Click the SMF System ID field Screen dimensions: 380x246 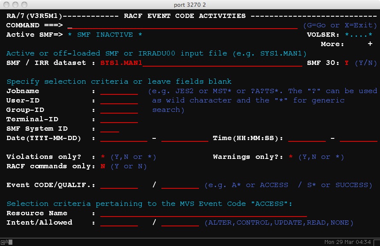[x=110, y=129]
